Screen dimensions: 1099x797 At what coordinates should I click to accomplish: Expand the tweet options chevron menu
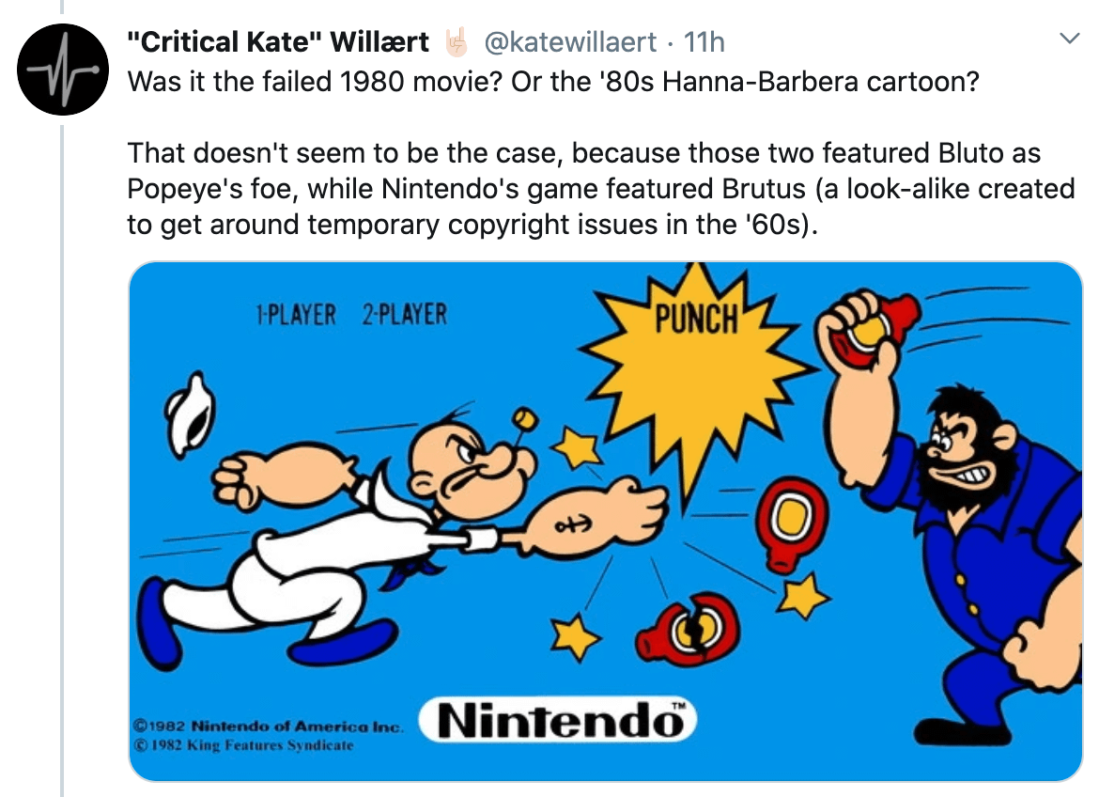coord(1068,39)
